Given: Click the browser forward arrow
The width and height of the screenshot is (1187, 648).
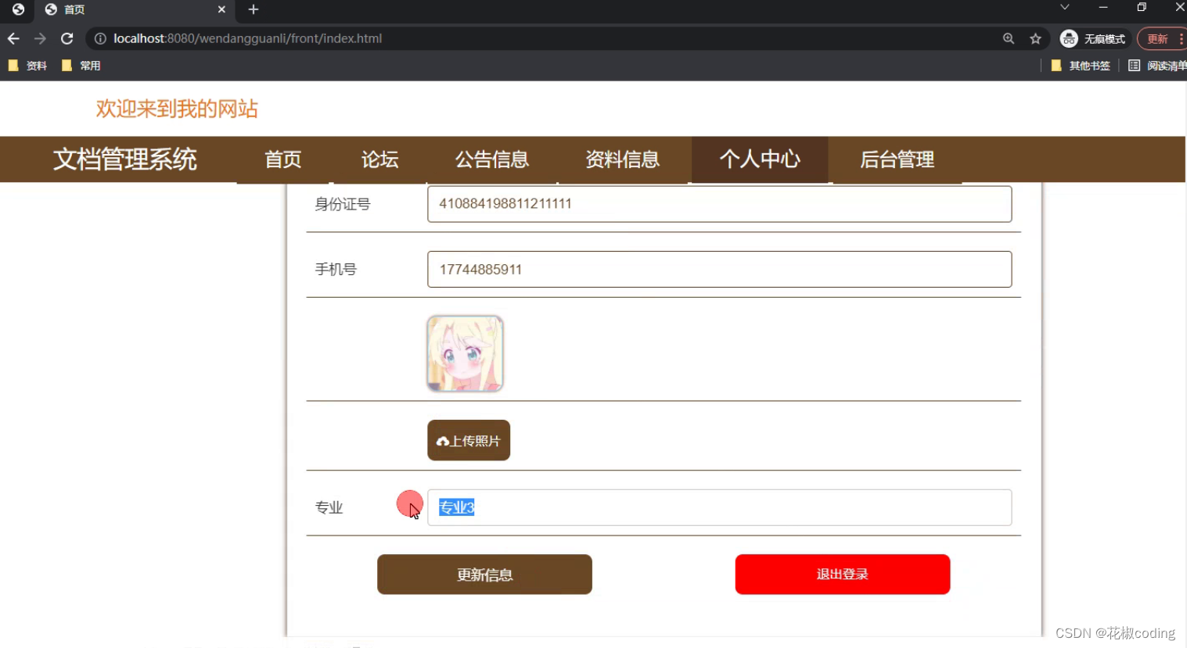Looking at the screenshot, I should click(40, 38).
